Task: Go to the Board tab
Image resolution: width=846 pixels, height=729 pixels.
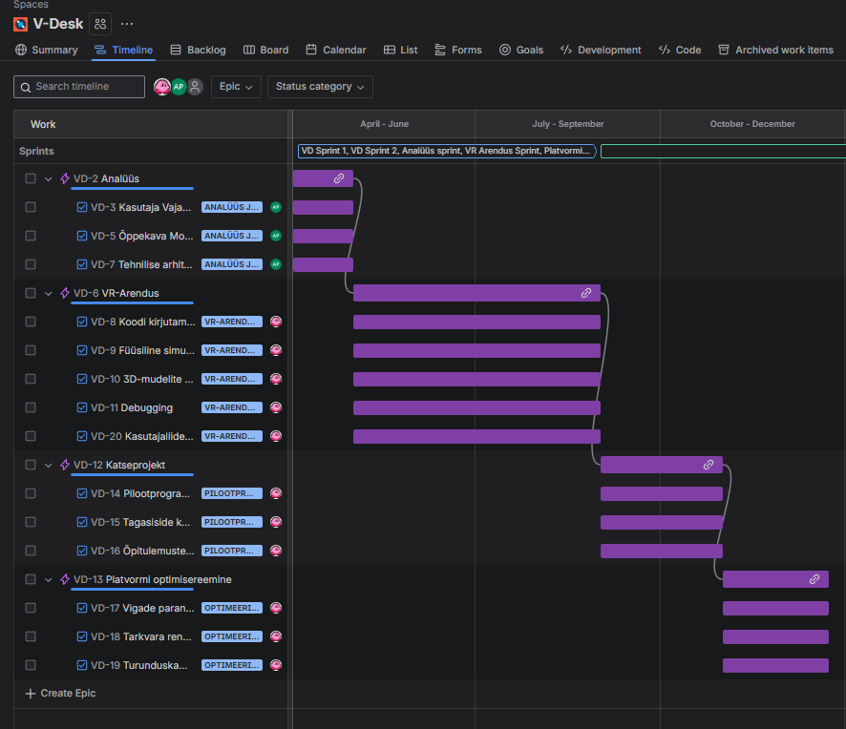Action: pos(265,50)
